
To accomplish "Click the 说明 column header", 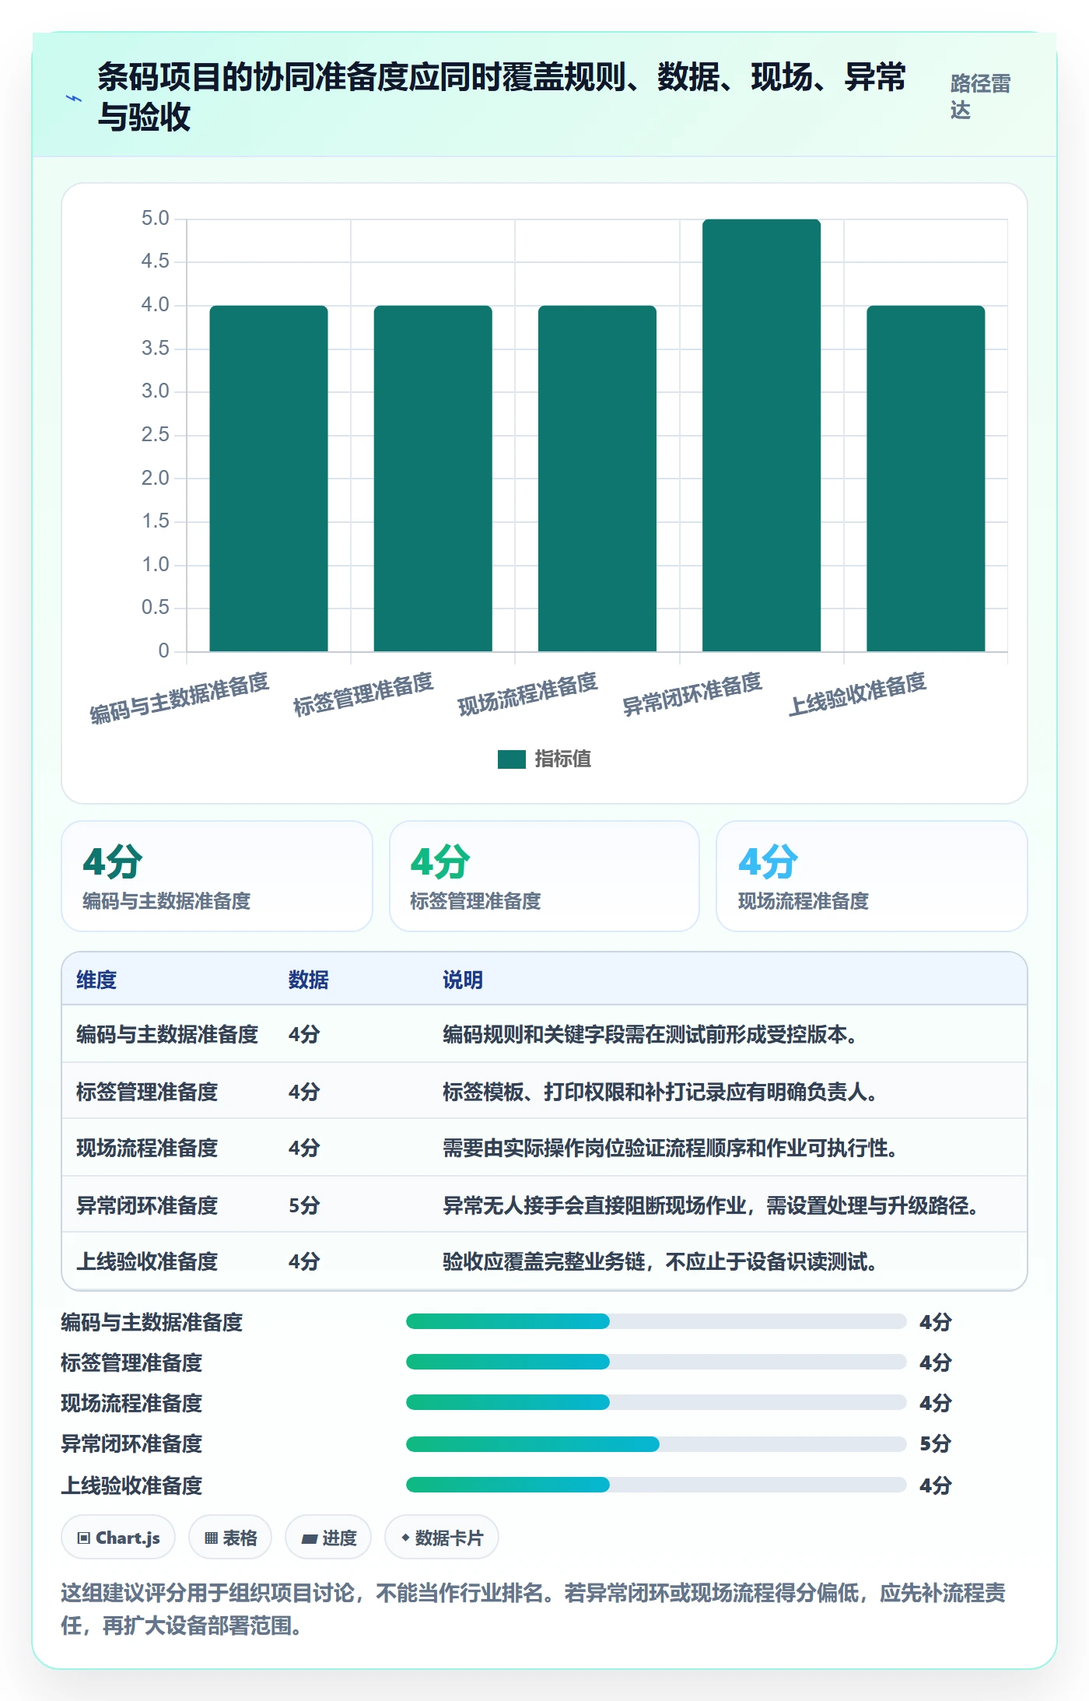I will (463, 980).
